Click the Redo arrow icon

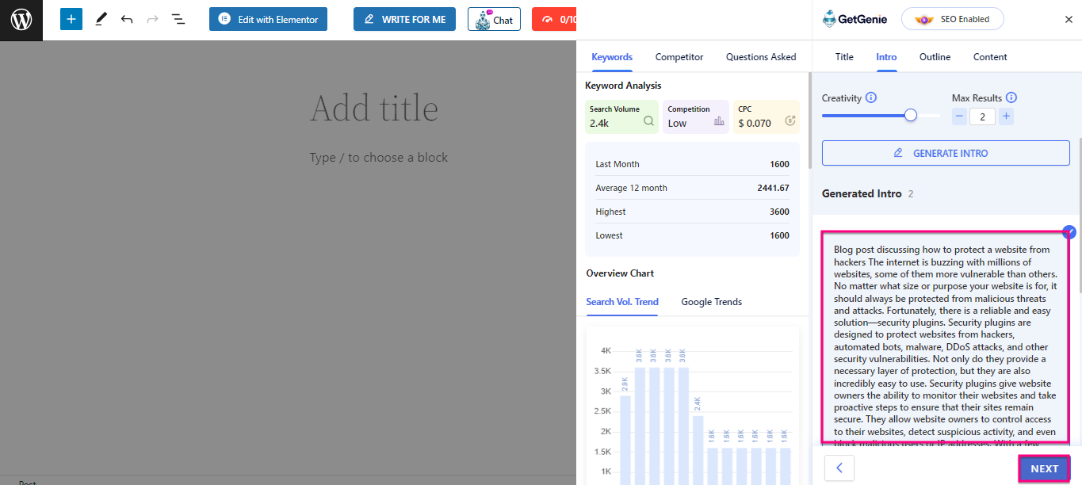[152, 19]
